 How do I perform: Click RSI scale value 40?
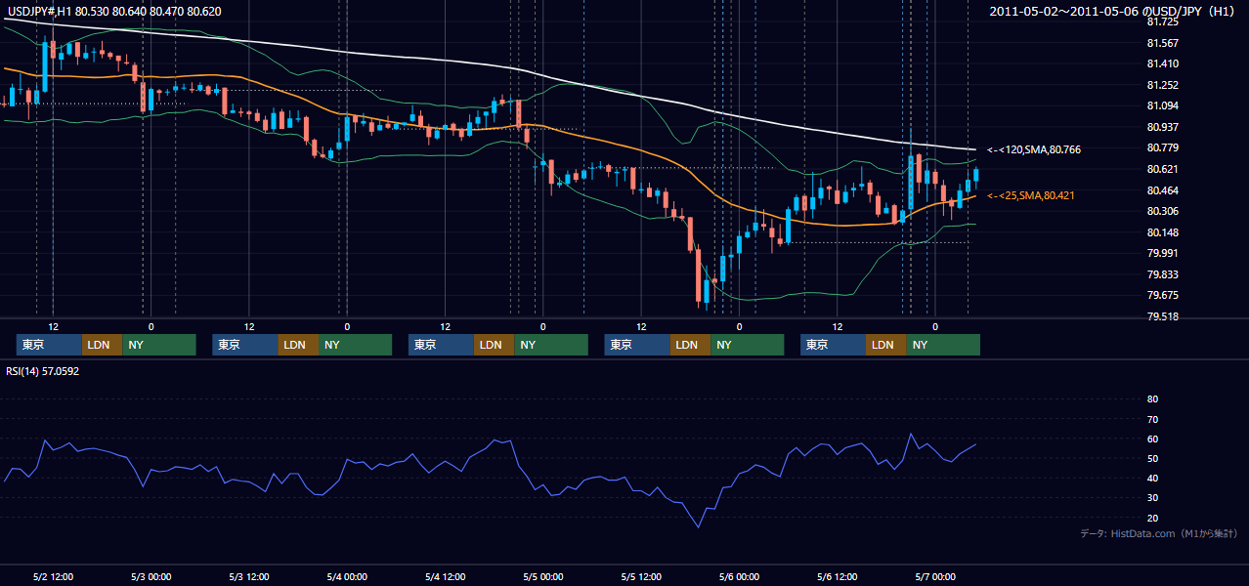[1152, 478]
